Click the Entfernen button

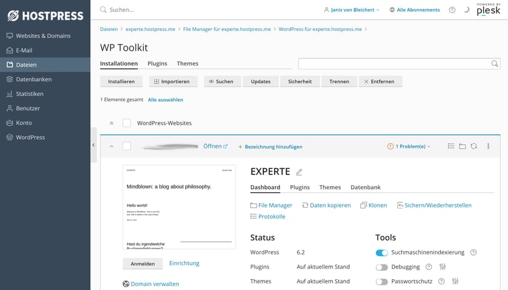[x=380, y=82]
